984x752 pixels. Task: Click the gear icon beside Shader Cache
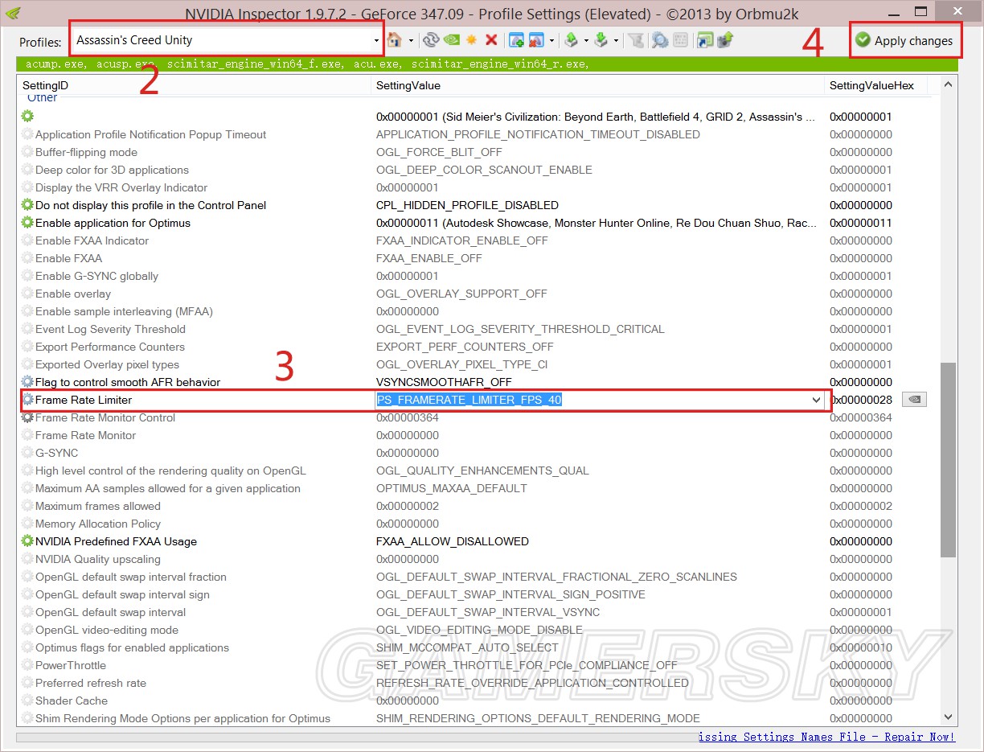click(27, 701)
